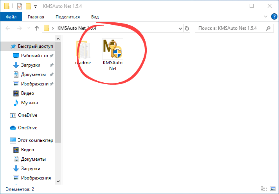The image size is (279, 194).
Task: Open Help with the question mark icon
Action: click(x=274, y=17)
